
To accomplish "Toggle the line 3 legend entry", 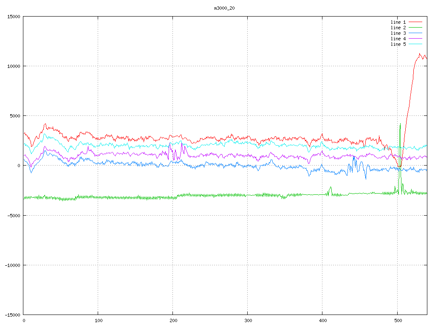I will click(398, 33).
